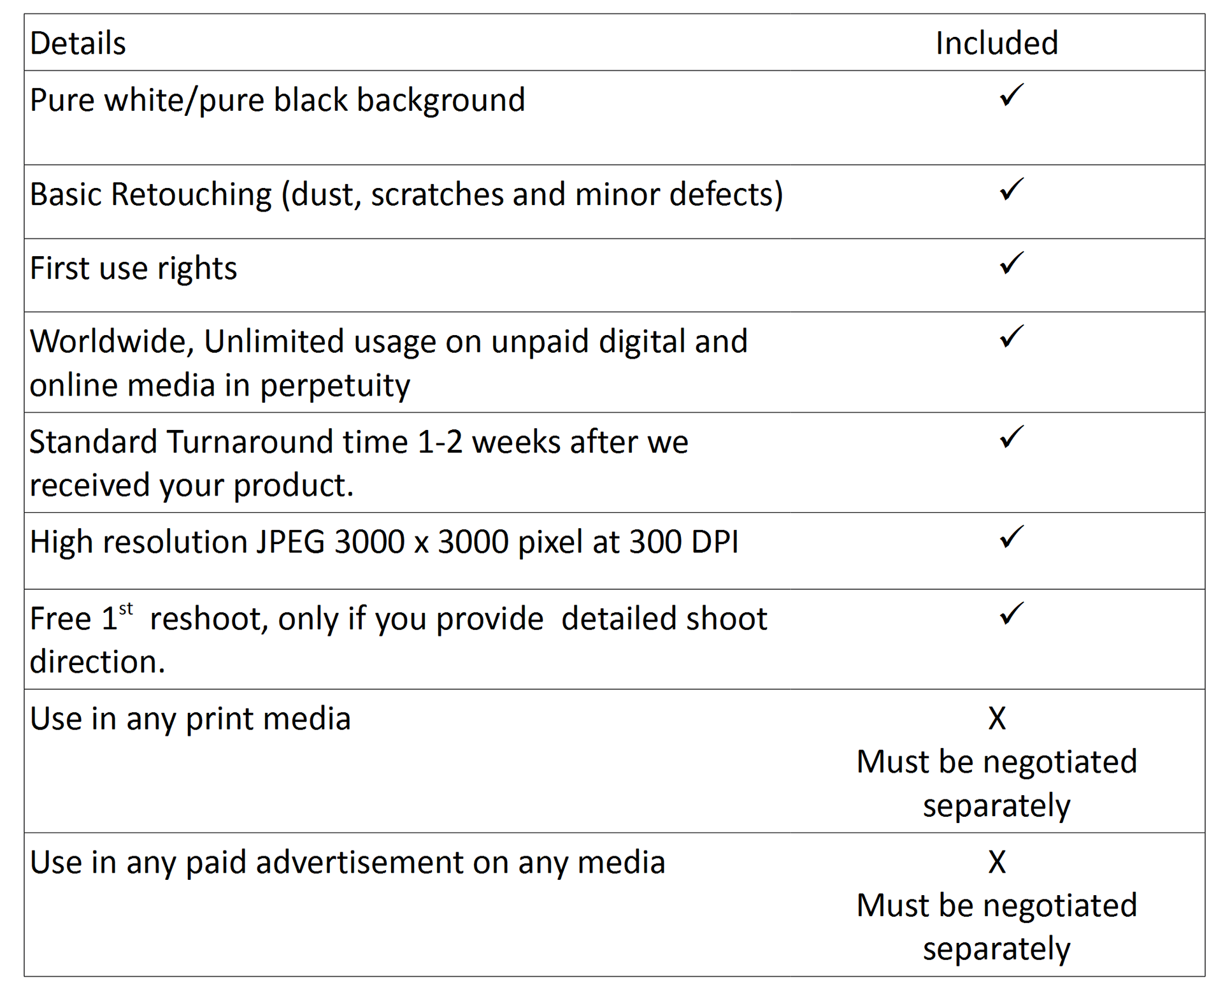Screen dimensions: 1223x990
Task: Click the checkmark for Free 1st reshoot
Action: (x=1012, y=613)
